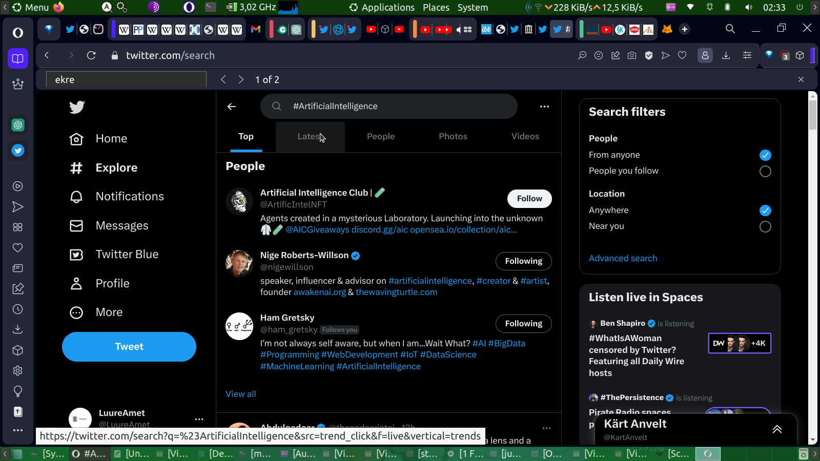Click the Twitter bird logo

(x=77, y=107)
